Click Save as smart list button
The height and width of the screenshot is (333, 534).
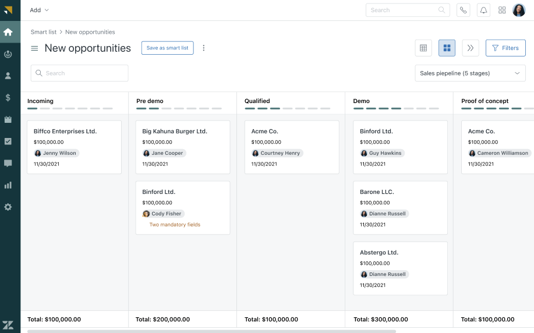[167, 48]
